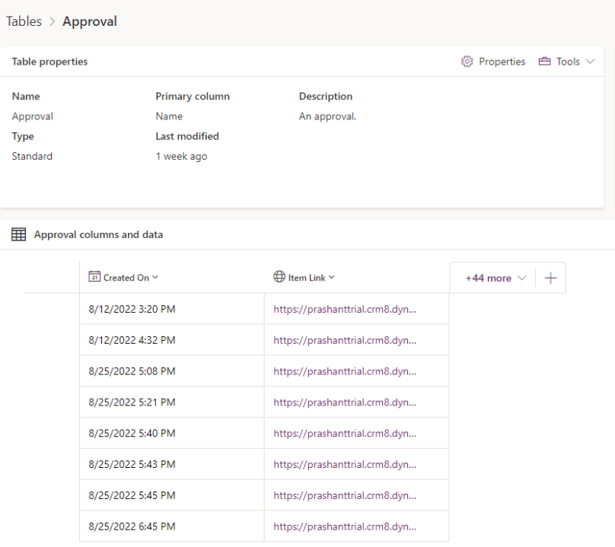The height and width of the screenshot is (547, 615).
Task: Navigate back using the Tables breadcrumb
Action: coord(24,21)
